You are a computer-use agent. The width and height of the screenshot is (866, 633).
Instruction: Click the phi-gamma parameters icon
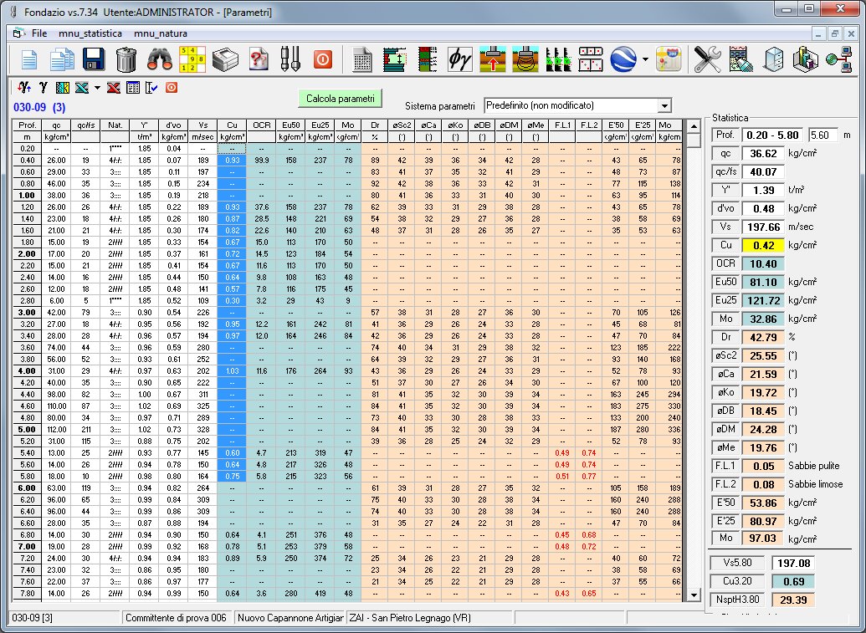pos(459,59)
